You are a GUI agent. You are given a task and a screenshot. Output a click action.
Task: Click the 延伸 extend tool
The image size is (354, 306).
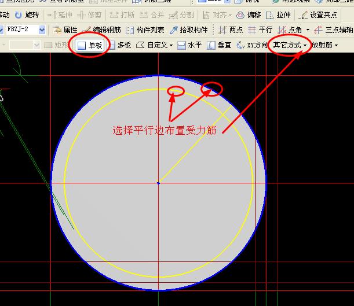click(x=60, y=15)
